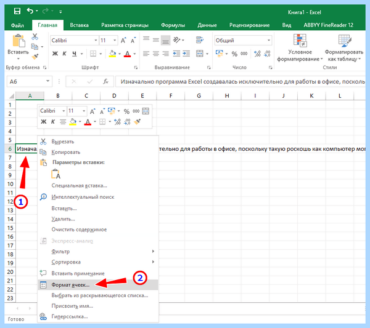Click paste option A icon in menu
Image resolution: width=370 pixels, height=328 pixels.
click(55, 174)
